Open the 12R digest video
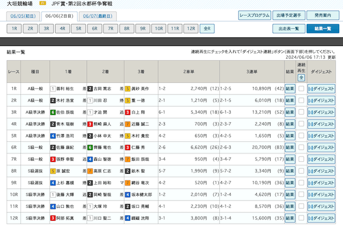The image size is (343, 225). 321,218
